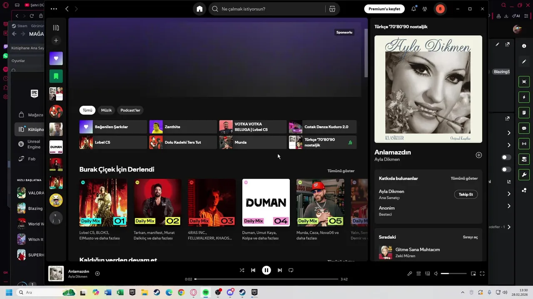Open Friend Activity icon in top bar
533x299 pixels.
tap(425, 9)
